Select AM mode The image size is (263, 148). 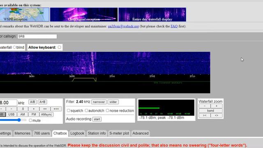point(23,114)
